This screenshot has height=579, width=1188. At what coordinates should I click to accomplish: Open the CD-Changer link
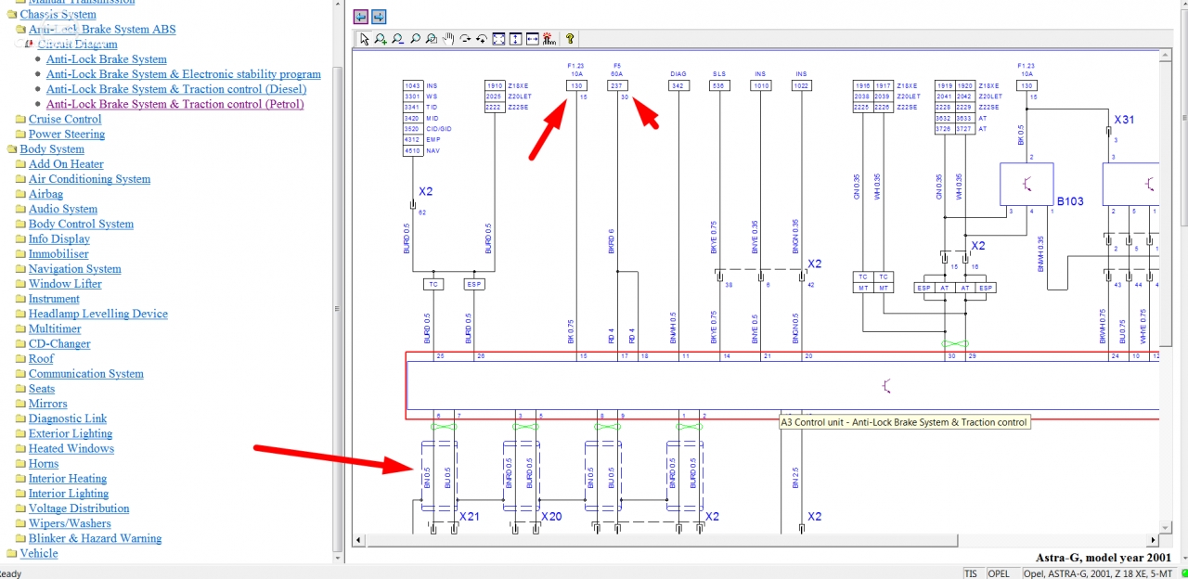point(59,343)
